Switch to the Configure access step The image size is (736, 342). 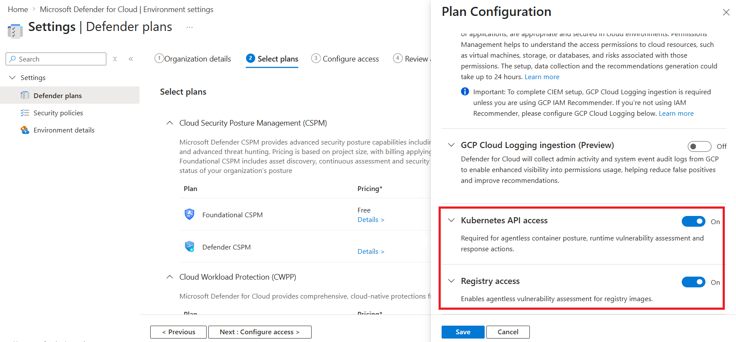(345, 59)
